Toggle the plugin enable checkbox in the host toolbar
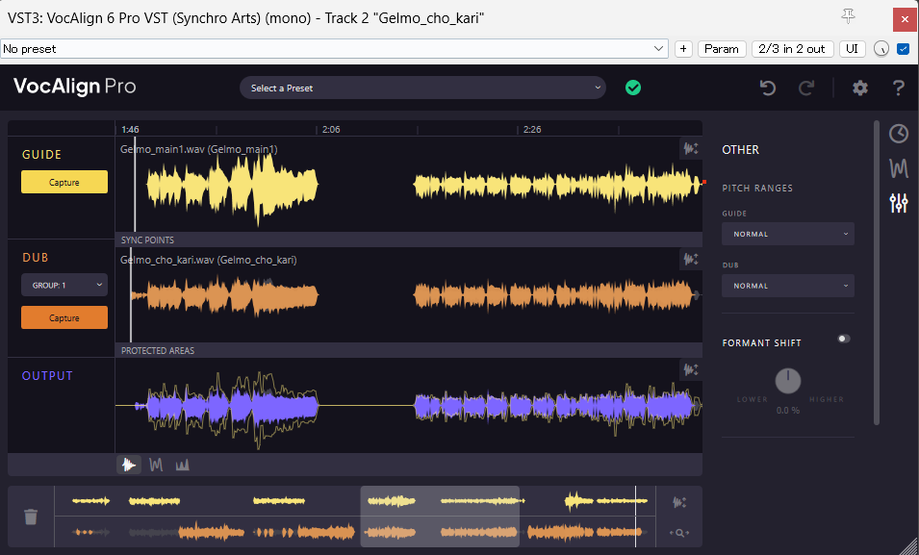The image size is (919, 555). pos(904,49)
